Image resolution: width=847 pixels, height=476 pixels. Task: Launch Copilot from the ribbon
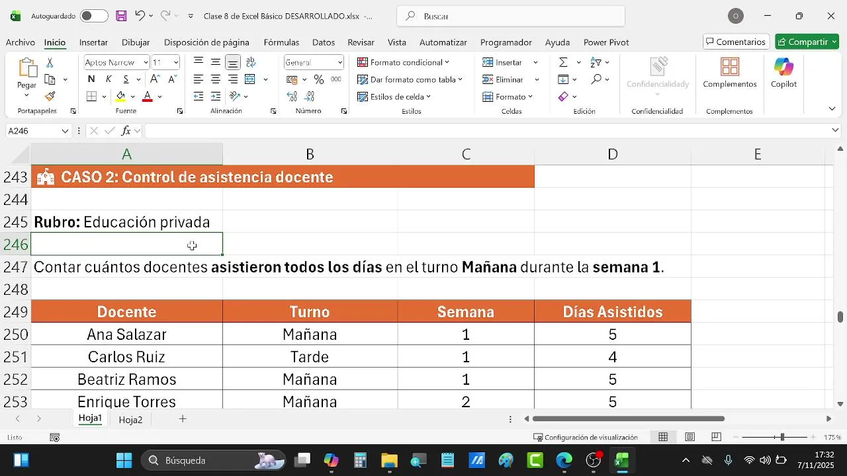click(x=783, y=67)
